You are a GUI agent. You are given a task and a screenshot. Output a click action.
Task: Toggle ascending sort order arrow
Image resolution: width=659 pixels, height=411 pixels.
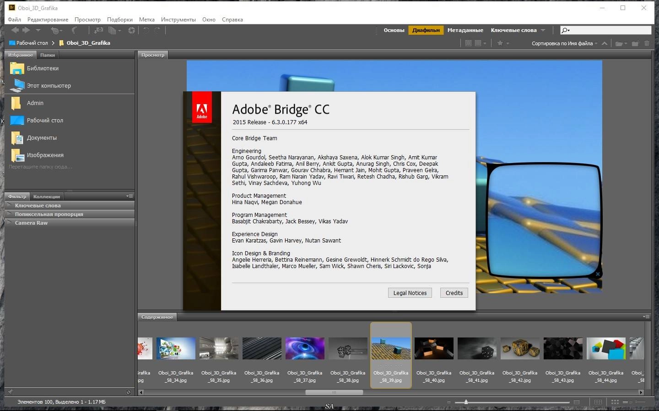coord(605,43)
